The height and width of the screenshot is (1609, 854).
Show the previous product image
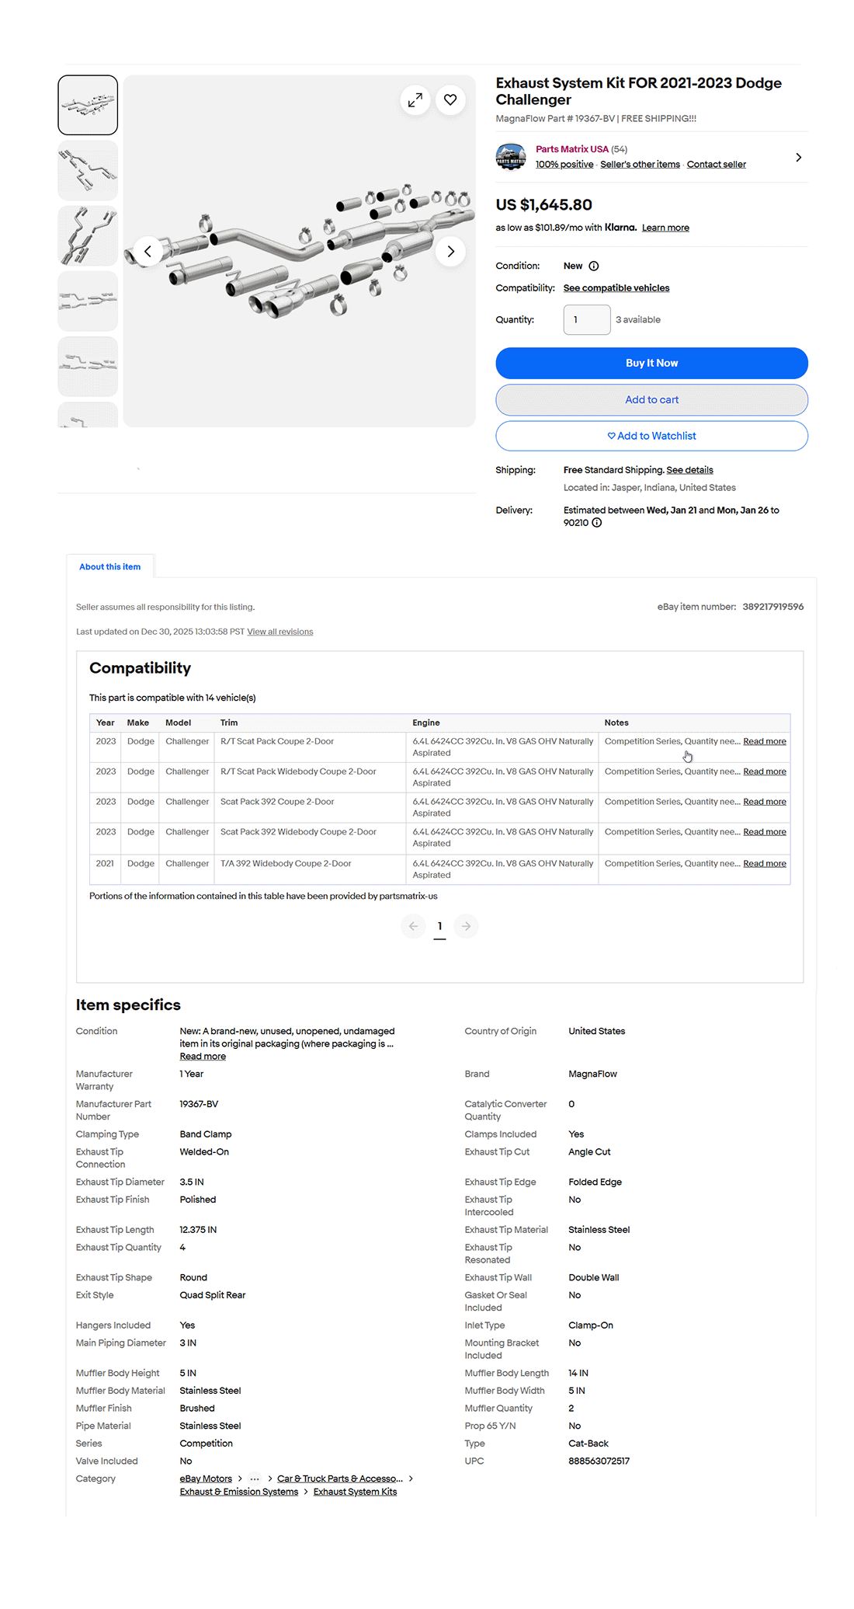tap(148, 252)
